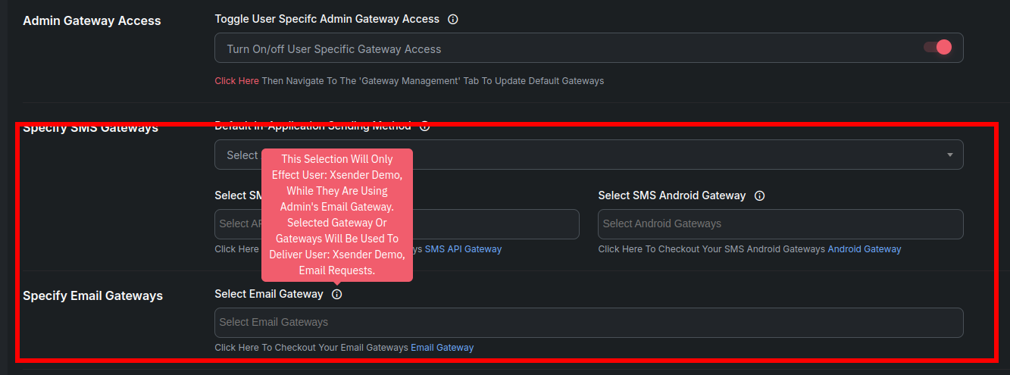Click info icon beside Toggle User Specifc Admin Gateway Access
Viewport: 1010px width, 375px height.
point(453,19)
